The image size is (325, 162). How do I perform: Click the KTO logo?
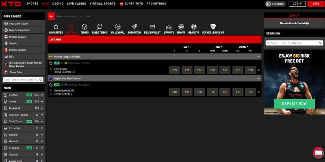(x=11, y=4)
